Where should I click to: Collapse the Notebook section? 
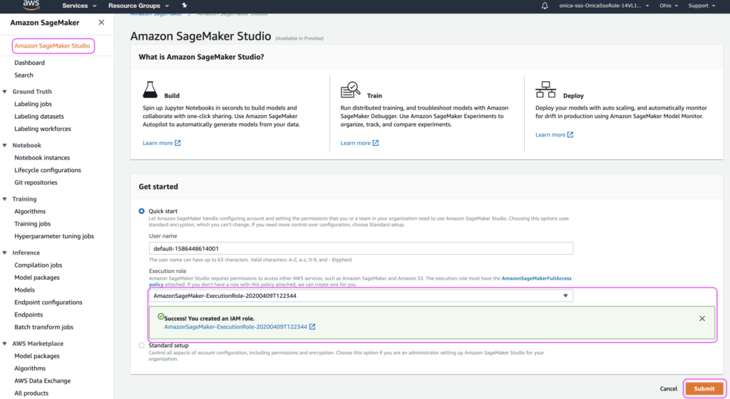5,145
